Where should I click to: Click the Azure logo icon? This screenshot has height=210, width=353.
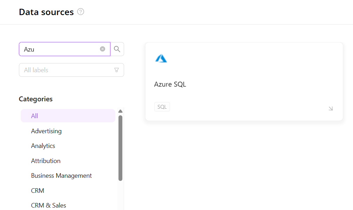161,59
